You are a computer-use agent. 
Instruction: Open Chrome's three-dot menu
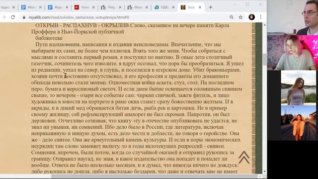pyautogui.click(x=260, y=17)
